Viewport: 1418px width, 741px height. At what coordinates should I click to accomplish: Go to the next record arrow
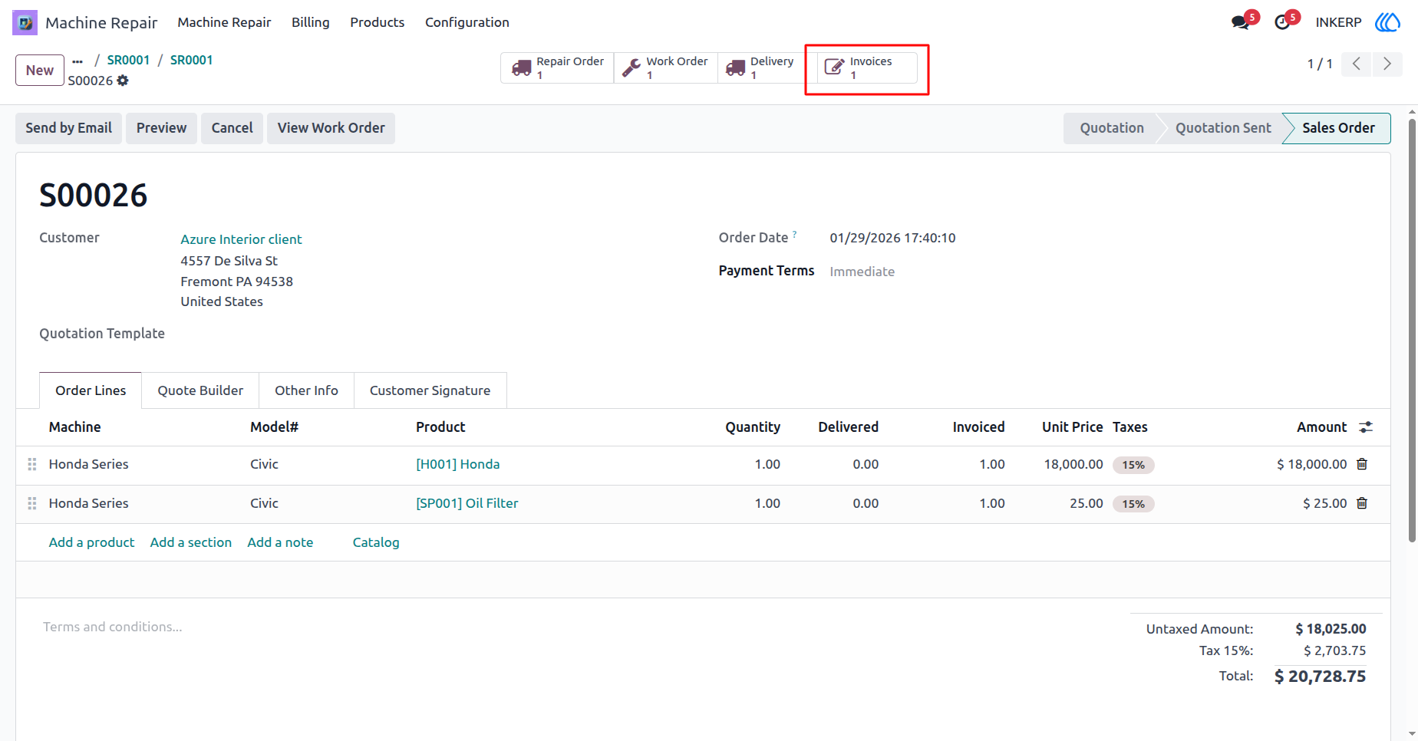1387,64
